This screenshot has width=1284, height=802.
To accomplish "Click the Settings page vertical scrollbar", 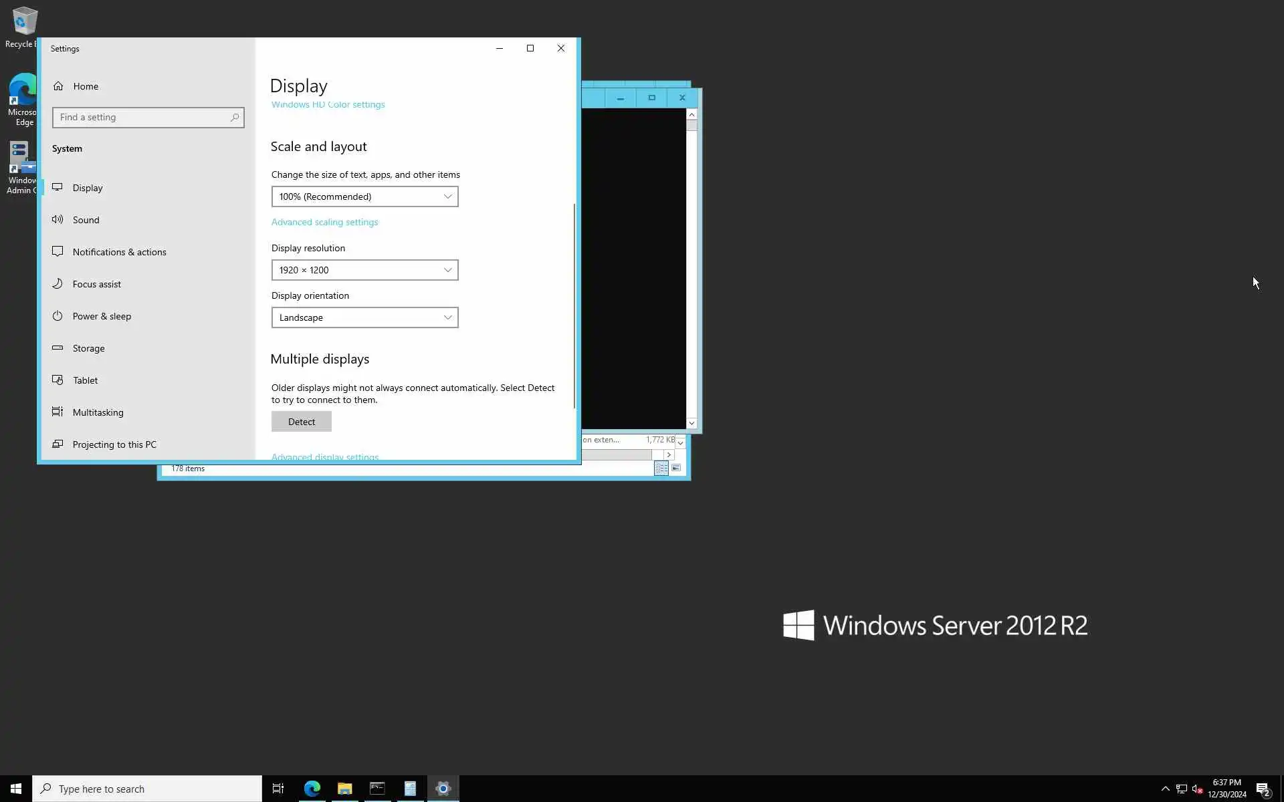I will coord(574,305).
